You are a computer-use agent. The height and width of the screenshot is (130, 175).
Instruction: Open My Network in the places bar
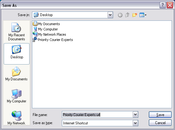(16, 118)
